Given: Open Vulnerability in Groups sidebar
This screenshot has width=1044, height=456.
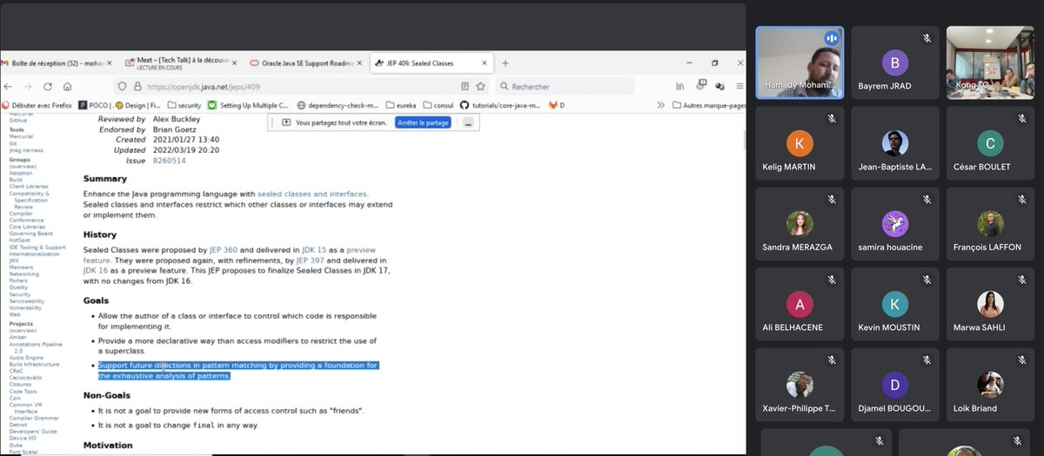Looking at the screenshot, I should pyautogui.click(x=25, y=307).
